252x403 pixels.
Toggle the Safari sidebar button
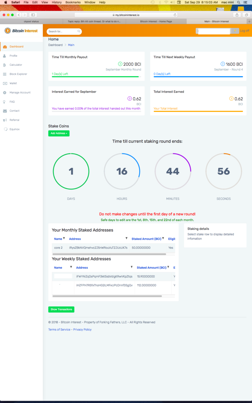point(33,15)
